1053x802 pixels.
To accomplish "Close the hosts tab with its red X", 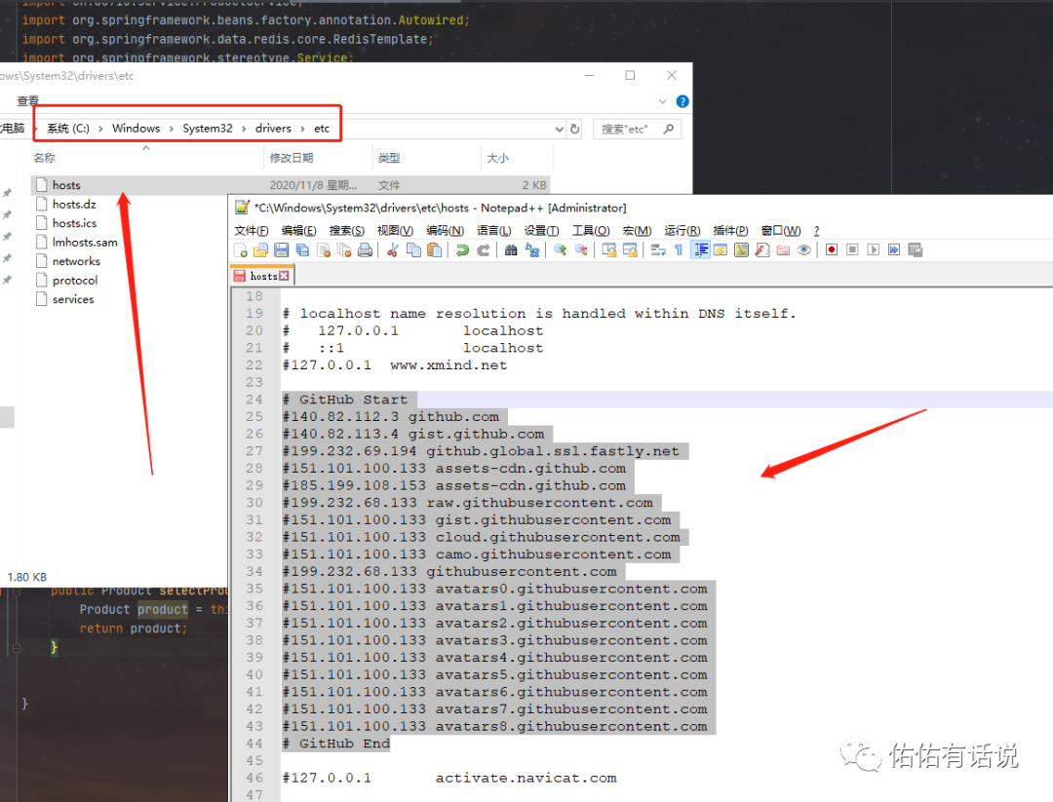I will pos(285,276).
